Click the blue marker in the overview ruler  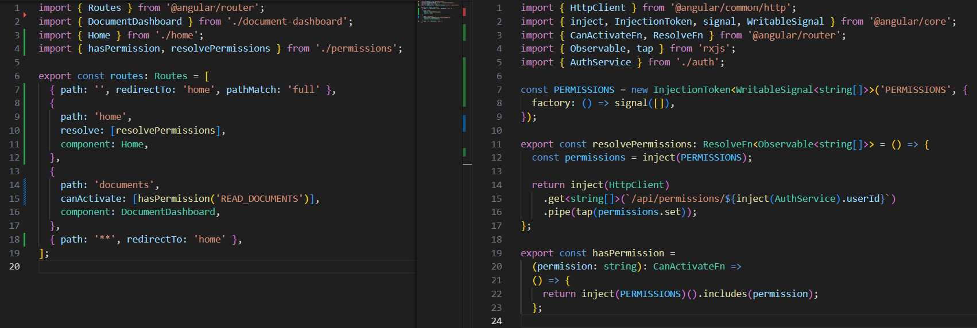pos(464,123)
